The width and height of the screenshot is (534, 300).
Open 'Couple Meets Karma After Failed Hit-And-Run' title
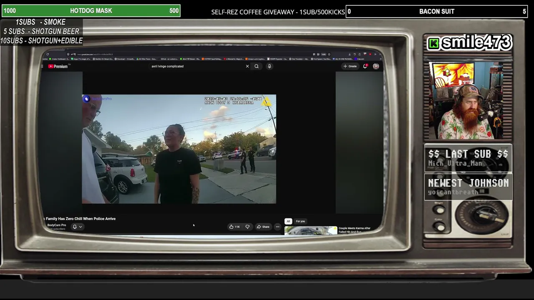point(355,230)
